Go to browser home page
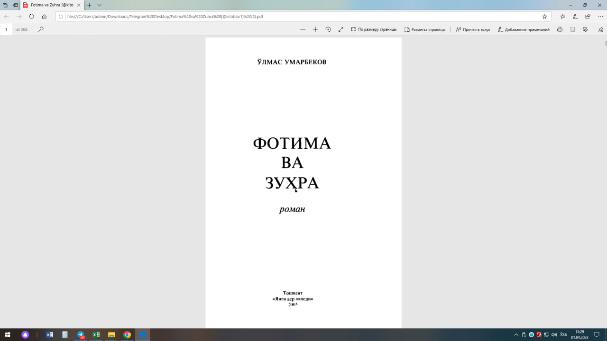 (44, 17)
